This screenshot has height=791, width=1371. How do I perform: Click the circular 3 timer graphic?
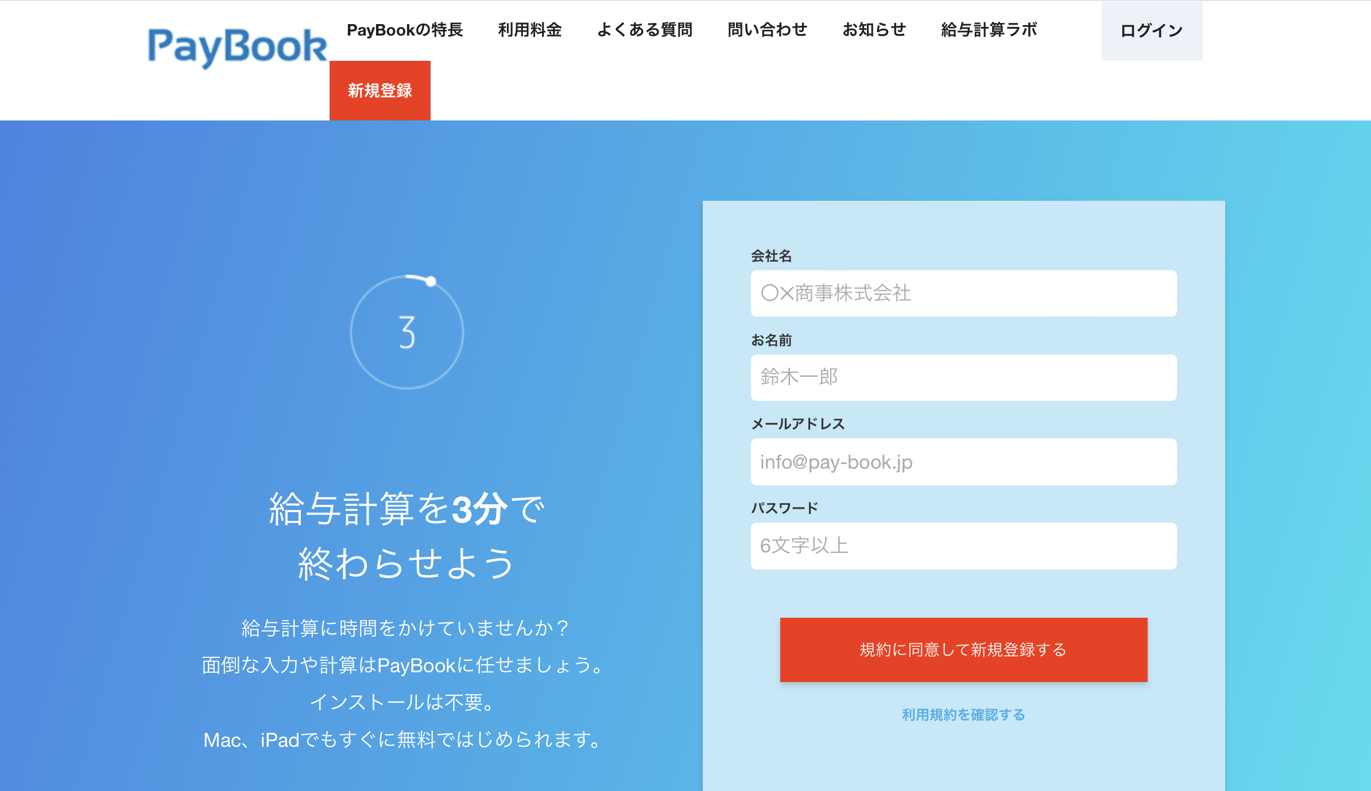click(407, 332)
